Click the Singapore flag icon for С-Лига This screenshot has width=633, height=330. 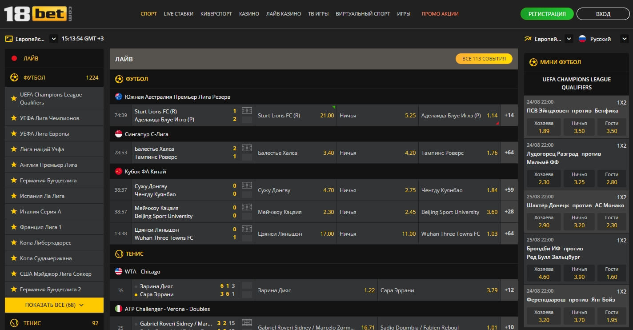[x=119, y=134]
